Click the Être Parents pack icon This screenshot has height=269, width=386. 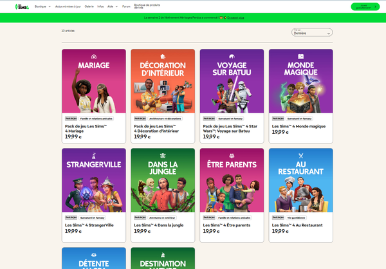tap(232, 155)
